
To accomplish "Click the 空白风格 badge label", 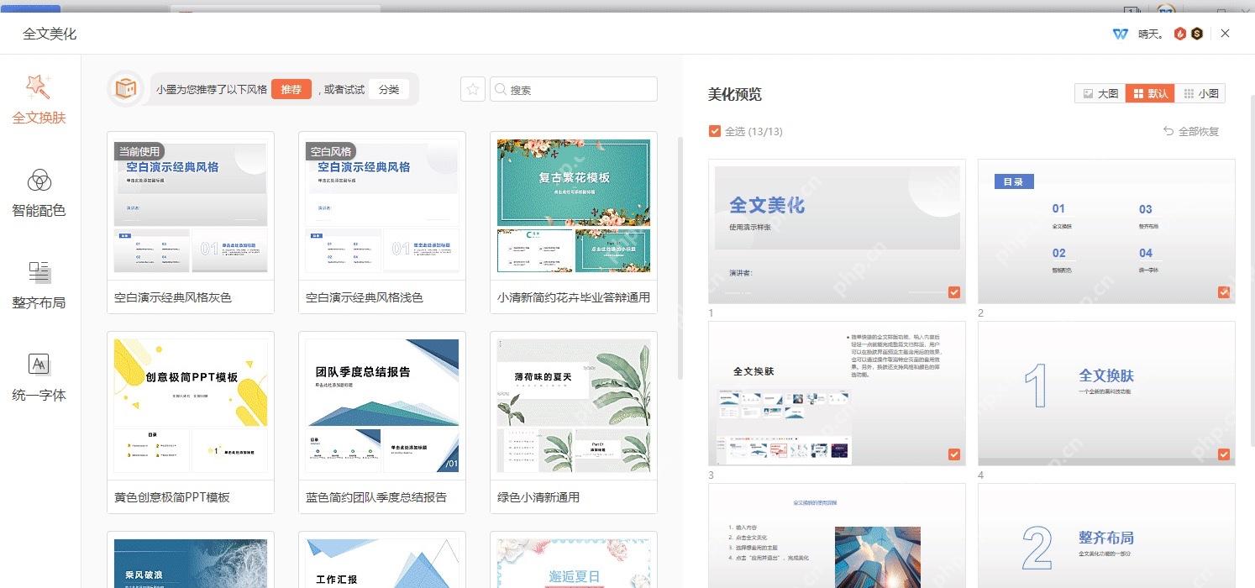I will 330,152.
